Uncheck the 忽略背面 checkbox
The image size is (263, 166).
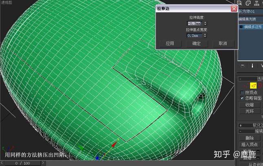[242, 98]
